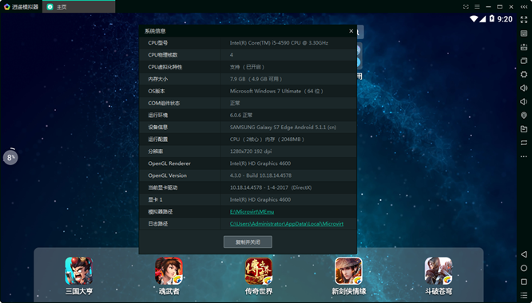Decrease volume with the quieter speaker icon
Viewport: 532px width, 303px height.
click(524, 101)
